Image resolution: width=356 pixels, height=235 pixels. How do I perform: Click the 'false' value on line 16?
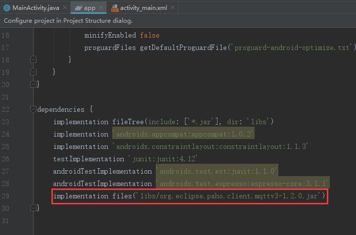click(x=150, y=35)
